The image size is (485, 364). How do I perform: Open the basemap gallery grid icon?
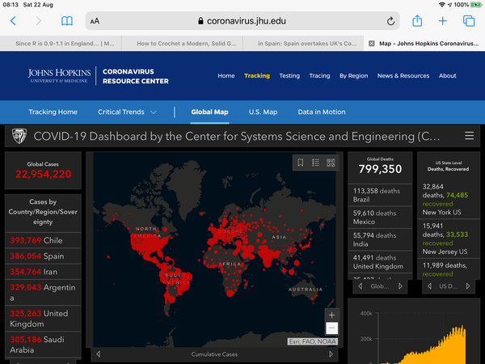331,163
